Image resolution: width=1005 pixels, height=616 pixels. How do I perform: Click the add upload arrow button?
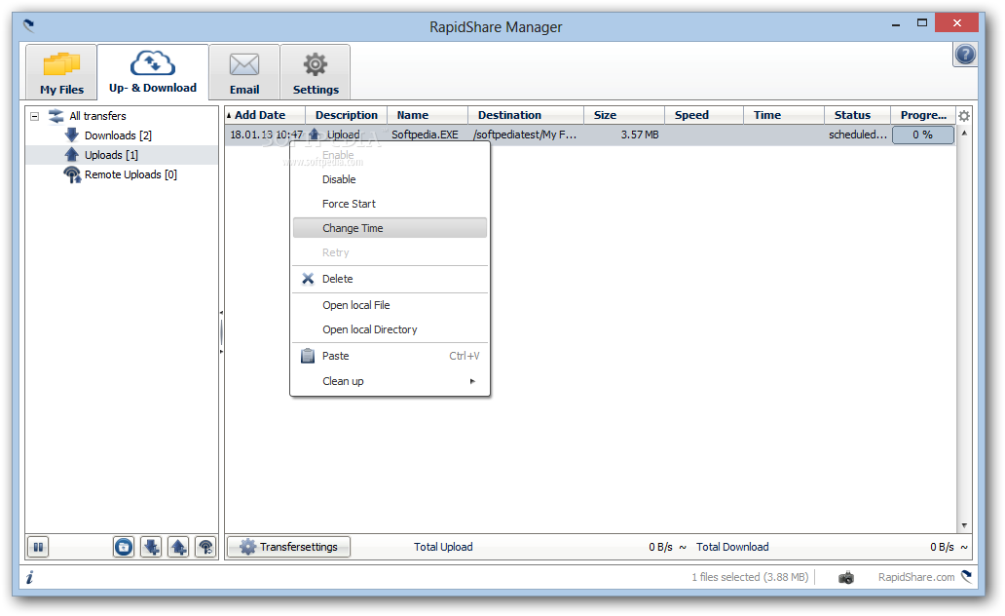pyautogui.click(x=178, y=548)
